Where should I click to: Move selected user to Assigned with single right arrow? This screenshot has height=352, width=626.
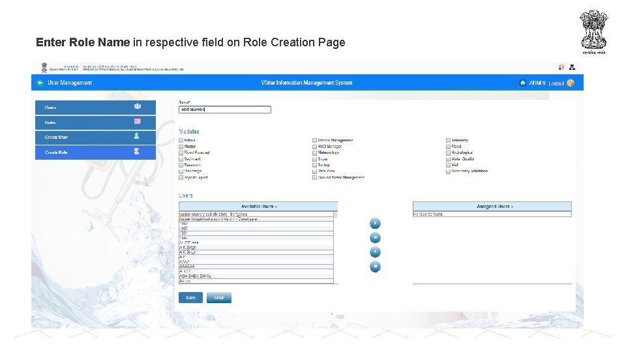pos(375,223)
